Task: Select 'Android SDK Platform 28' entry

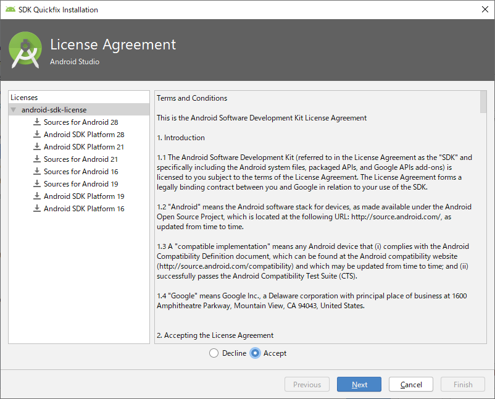Action: 84,134
